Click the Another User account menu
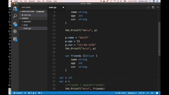Viewport: 169px width, 95px height. [143, 1]
